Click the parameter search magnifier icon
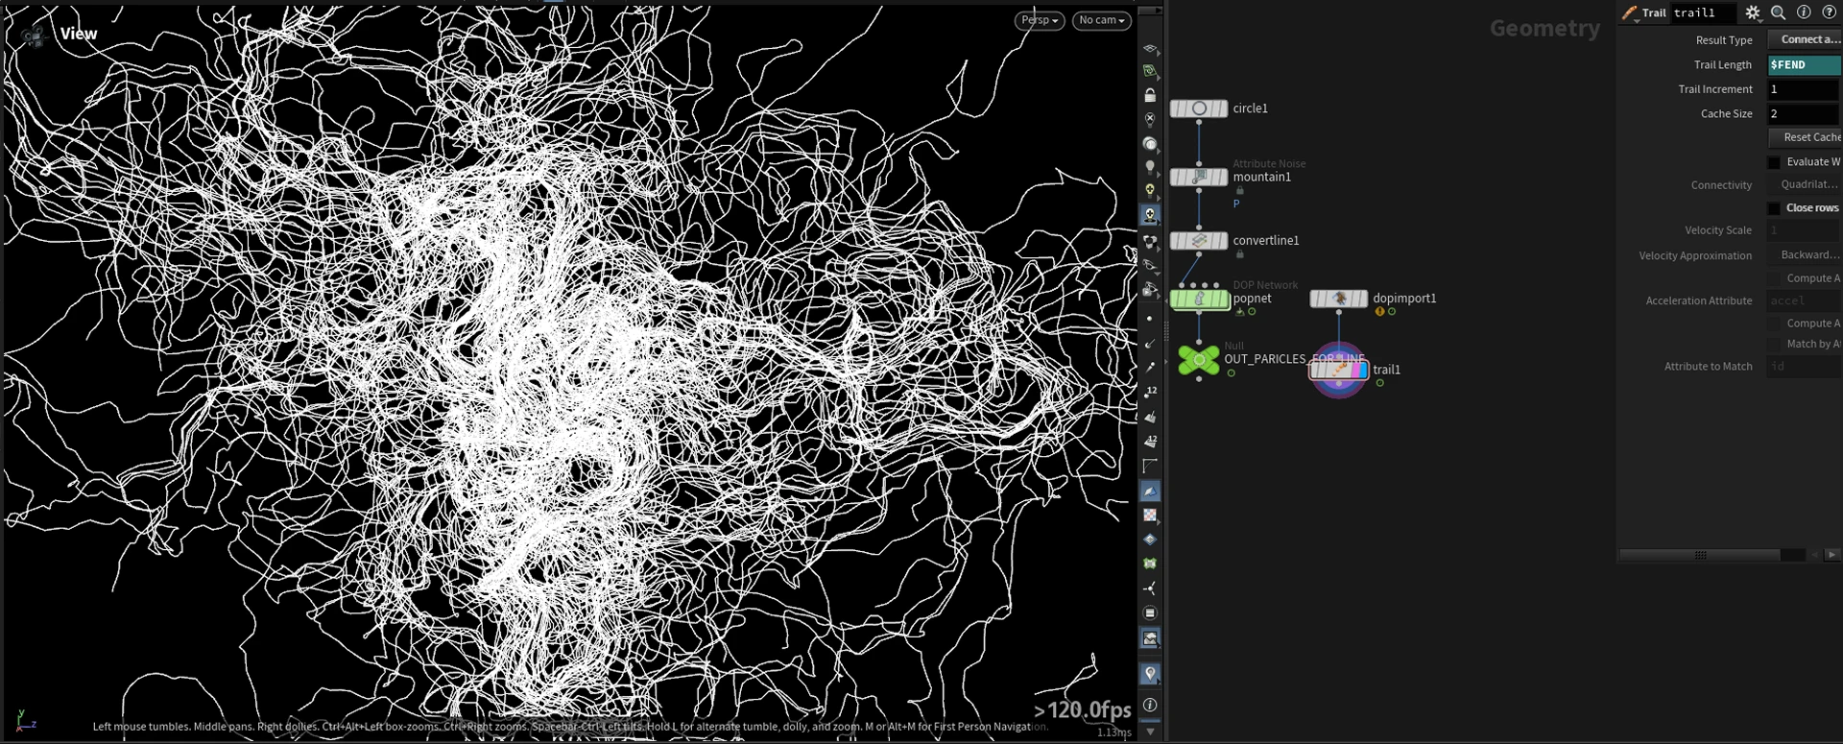 1778,12
